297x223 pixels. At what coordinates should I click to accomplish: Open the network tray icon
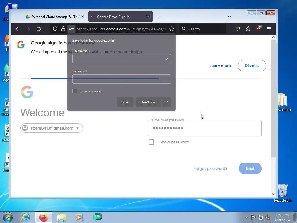click(x=261, y=217)
